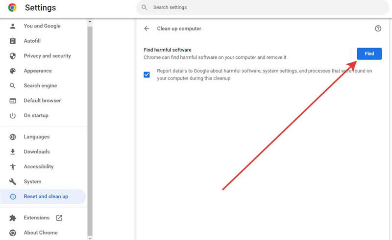Open About Chrome page
The width and height of the screenshot is (392, 240).
click(x=41, y=233)
